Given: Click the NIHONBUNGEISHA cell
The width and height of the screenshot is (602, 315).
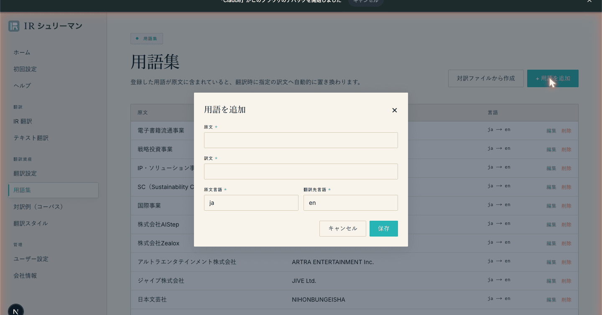Looking at the screenshot, I should [x=319, y=300].
